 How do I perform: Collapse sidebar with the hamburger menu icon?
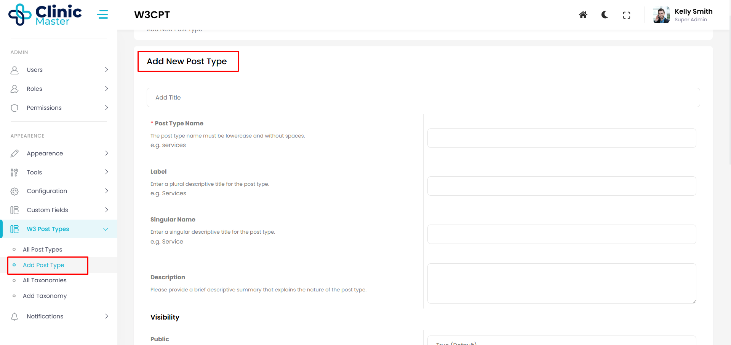pos(102,15)
